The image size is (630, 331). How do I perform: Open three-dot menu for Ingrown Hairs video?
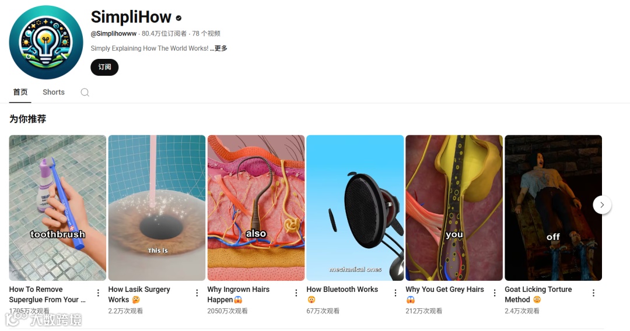click(x=296, y=293)
